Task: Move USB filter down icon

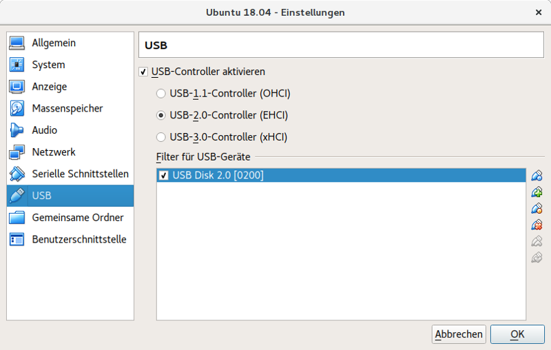Action: [537, 258]
